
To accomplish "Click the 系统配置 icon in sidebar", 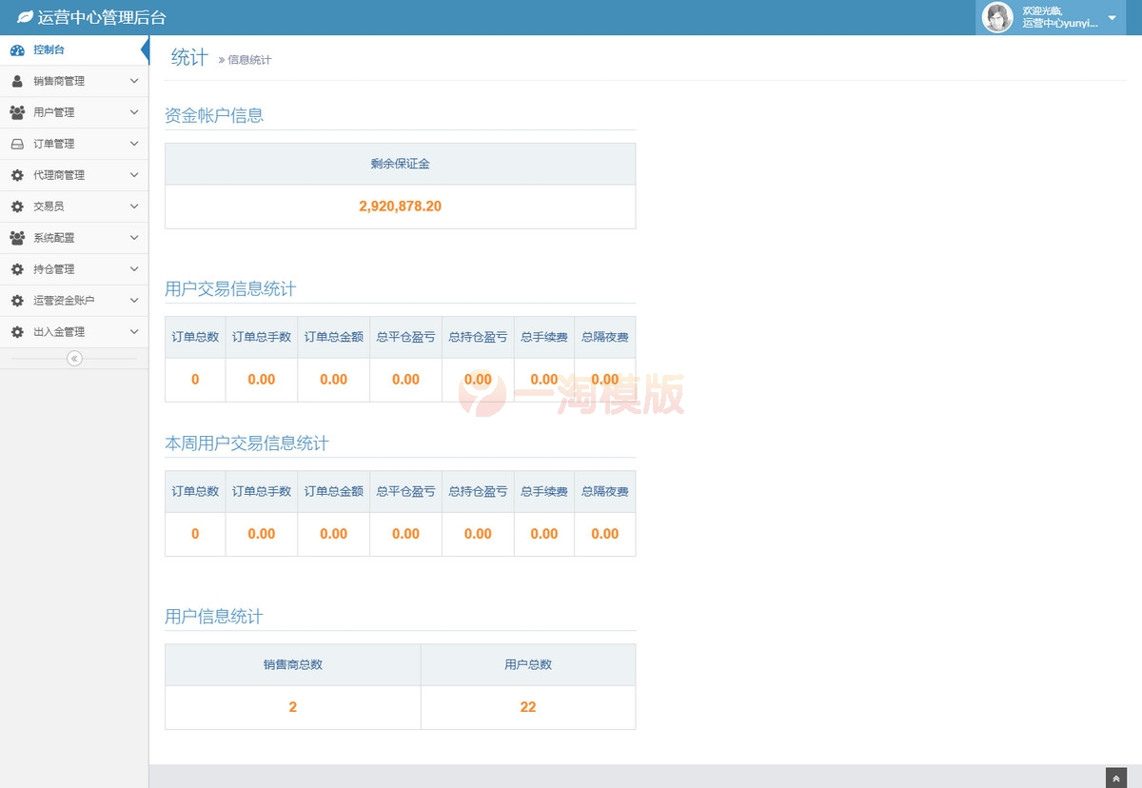I will pyautogui.click(x=16, y=238).
